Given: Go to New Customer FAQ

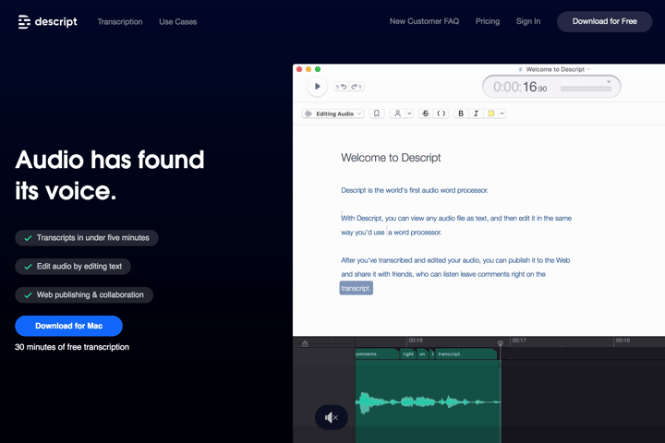Looking at the screenshot, I should click(424, 21).
